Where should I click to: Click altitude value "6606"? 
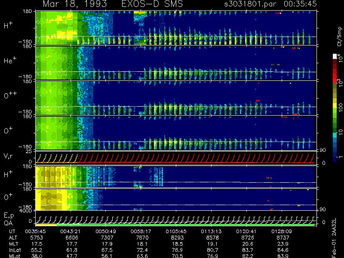click(x=71, y=238)
